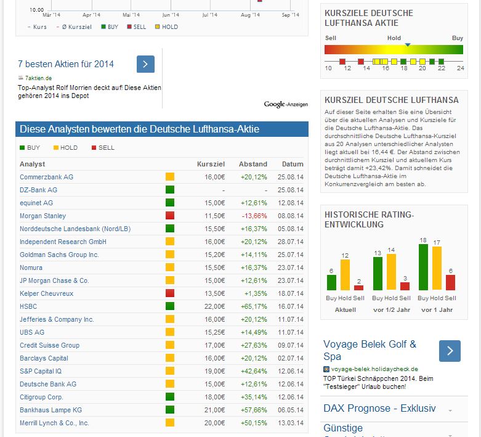Click Jefferies & Company yellow rating square
The height and width of the screenshot is (437, 481).
tap(169, 319)
